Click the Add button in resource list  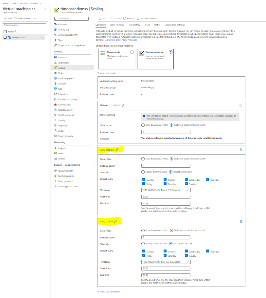click(x=8, y=18)
